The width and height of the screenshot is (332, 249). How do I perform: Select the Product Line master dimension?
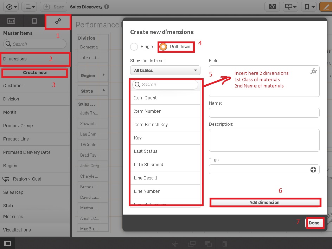point(35,139)
